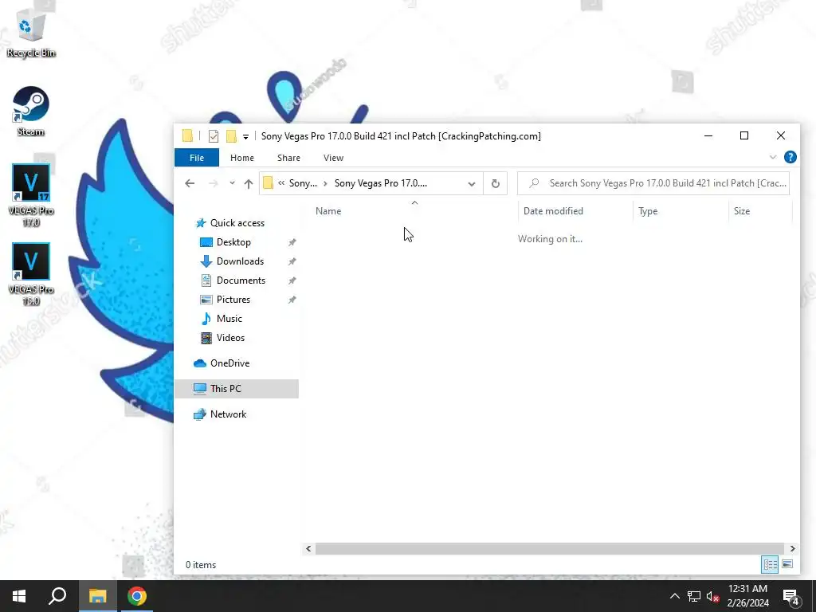Open the Customize Quick Access Toolbar arrow

coord(245,137)
